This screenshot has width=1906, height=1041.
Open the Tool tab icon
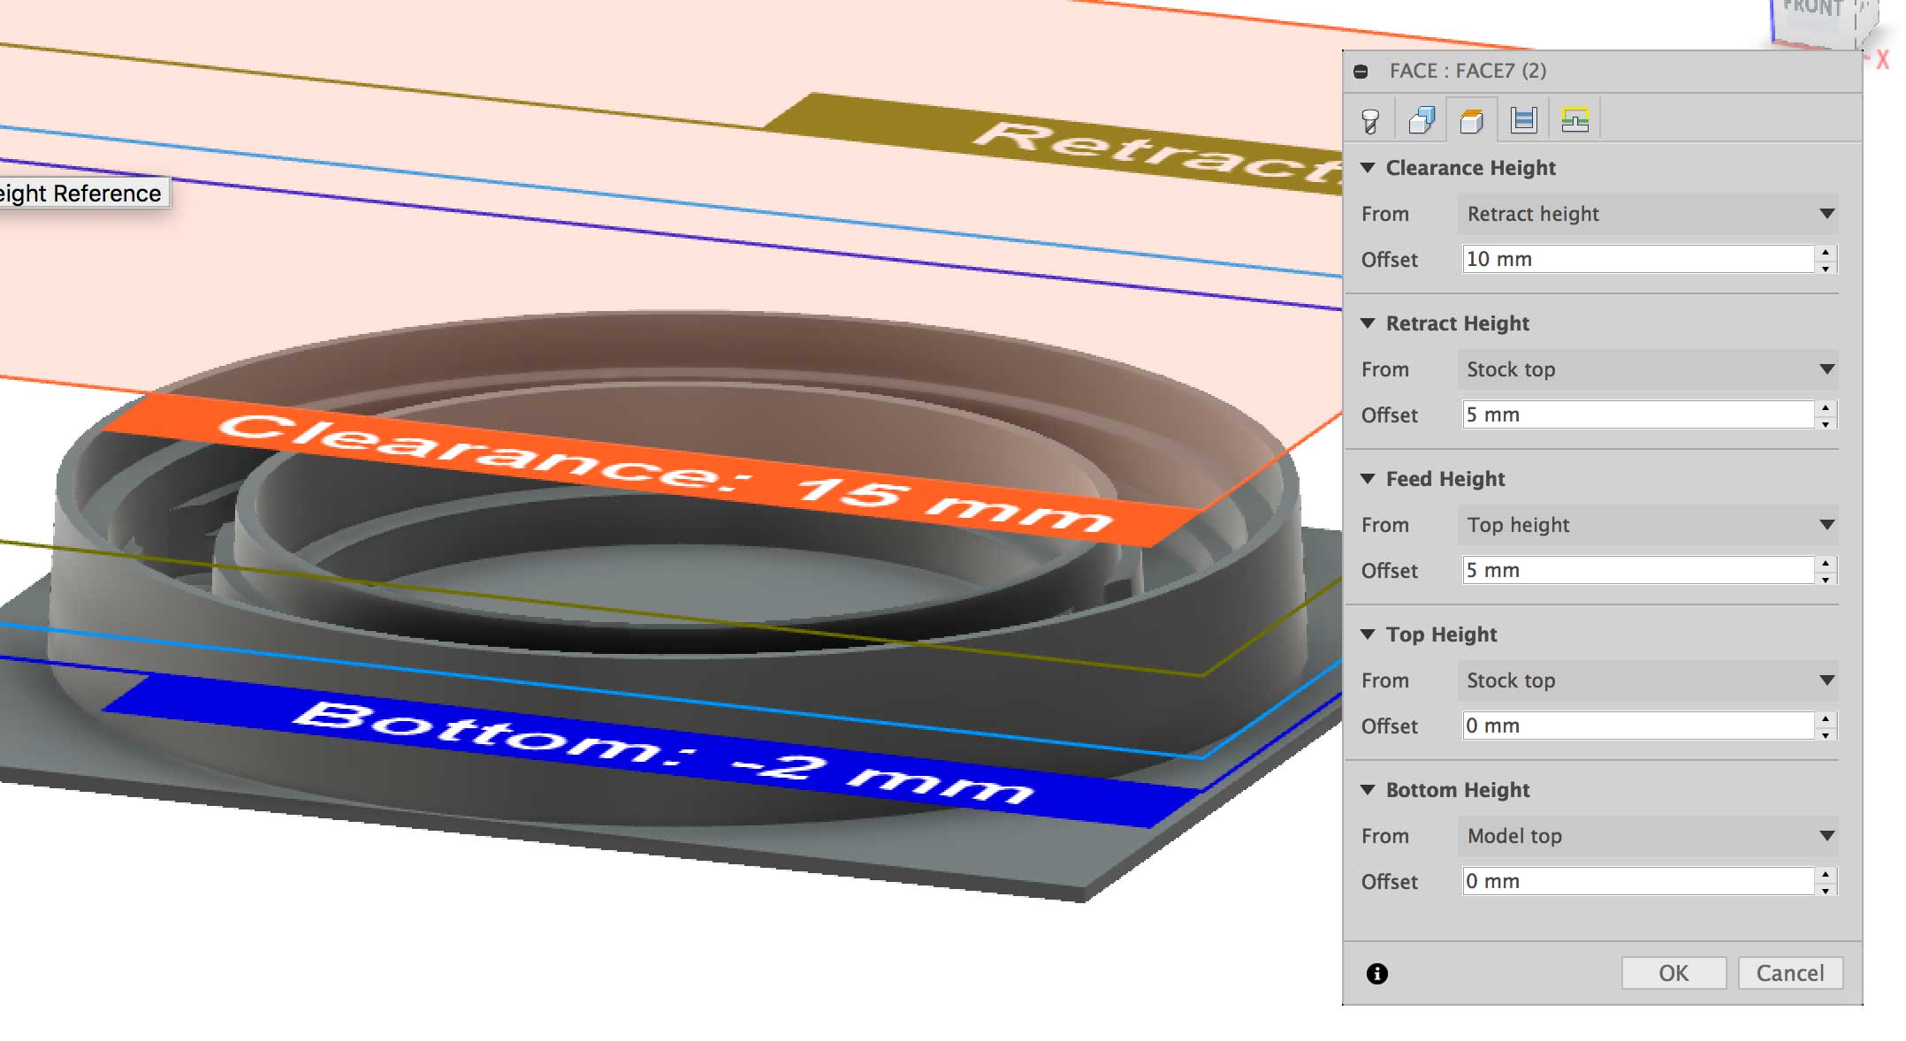pos(1370,120)
